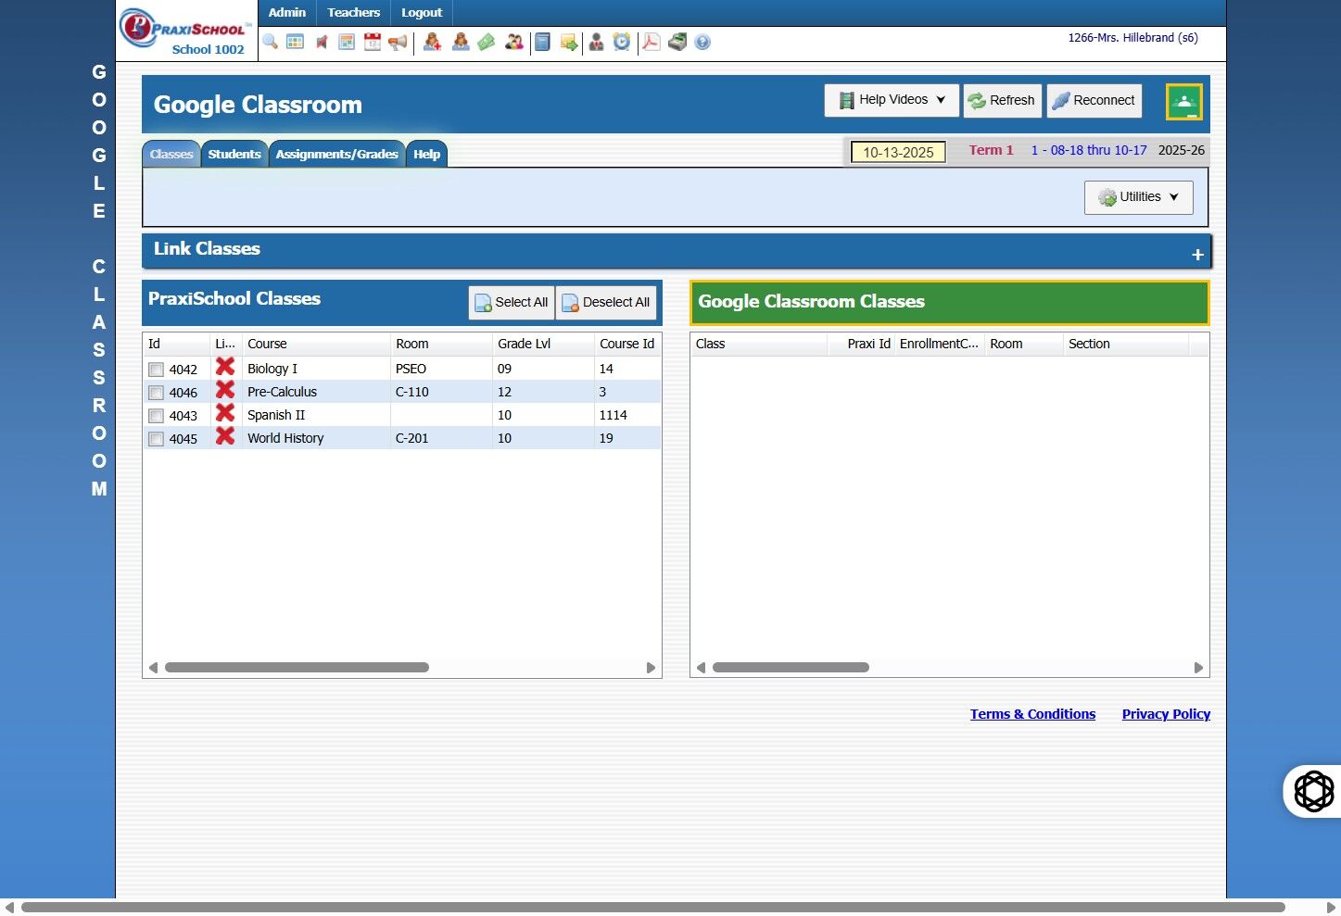Click the Refresh button

[1003, 100]
